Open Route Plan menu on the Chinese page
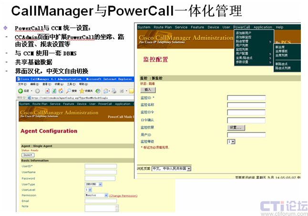 162,27
